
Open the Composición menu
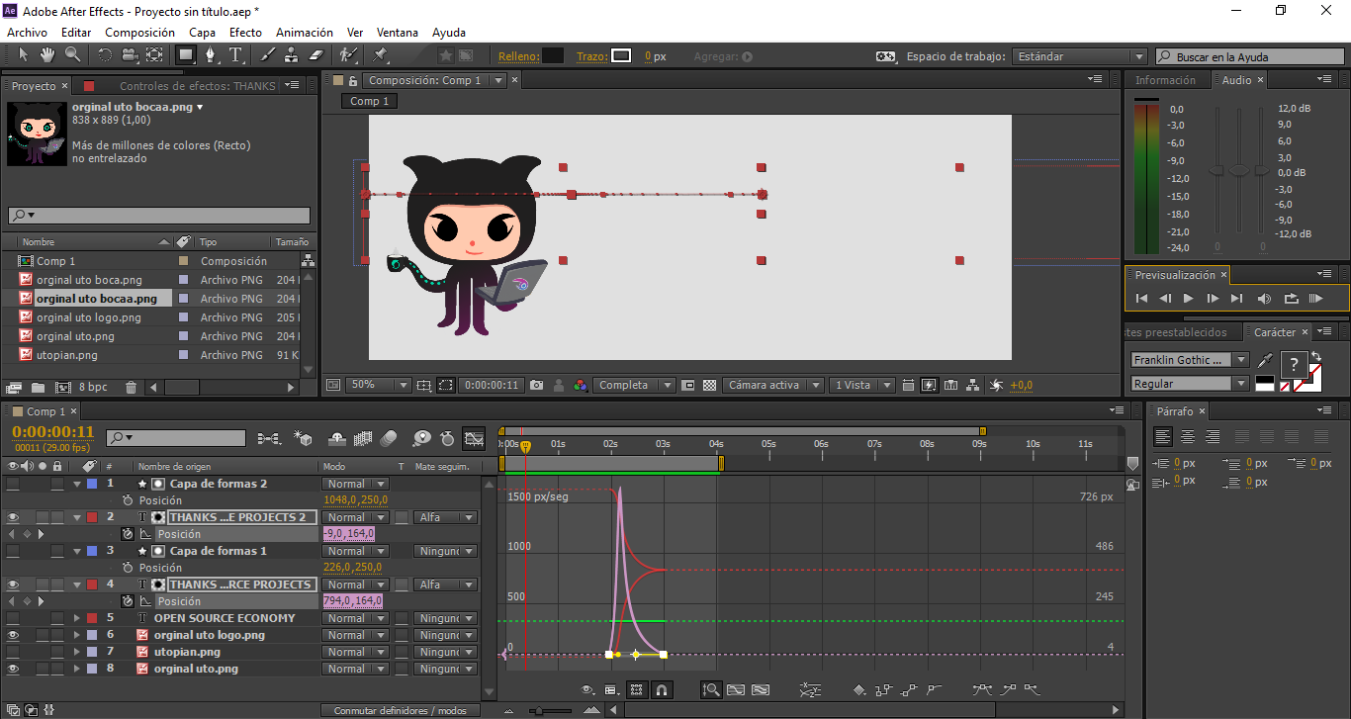(139, 33)
